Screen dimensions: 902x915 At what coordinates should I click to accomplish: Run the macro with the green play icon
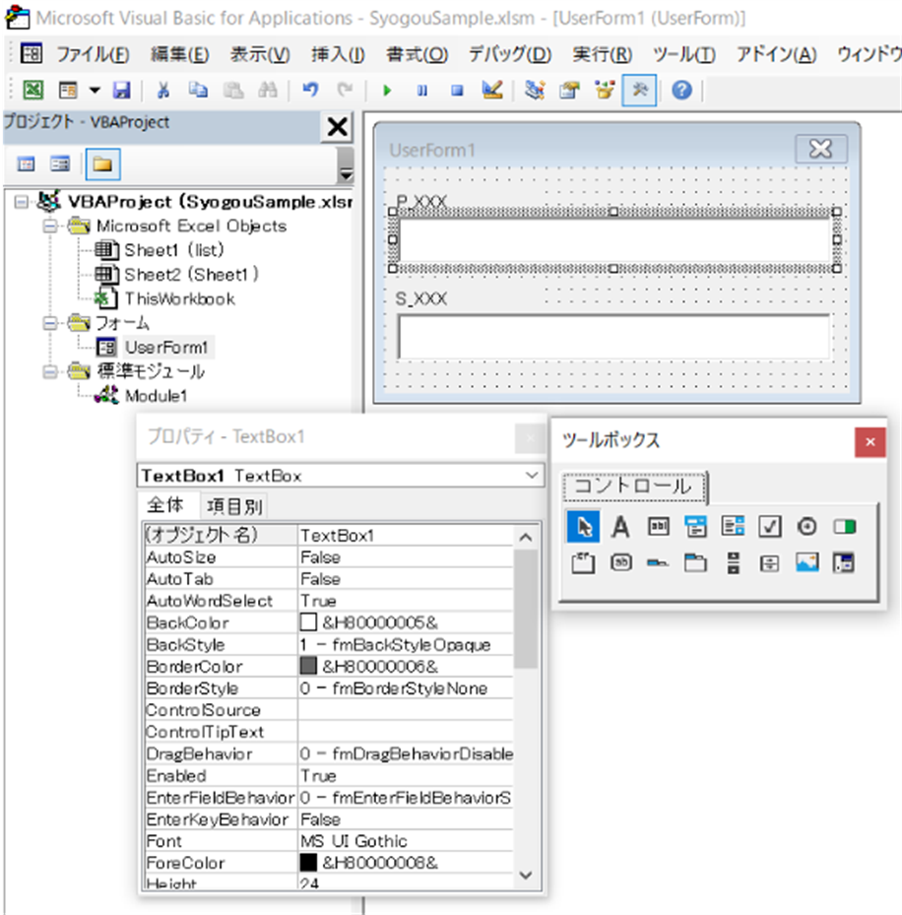click(x=387, y=91)
